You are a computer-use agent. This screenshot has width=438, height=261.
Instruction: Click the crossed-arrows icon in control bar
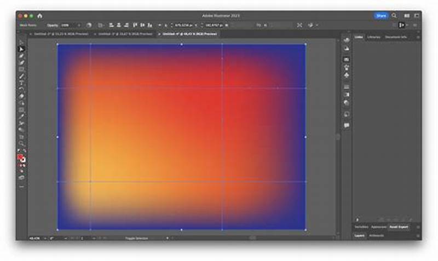(x=299, y=25)
